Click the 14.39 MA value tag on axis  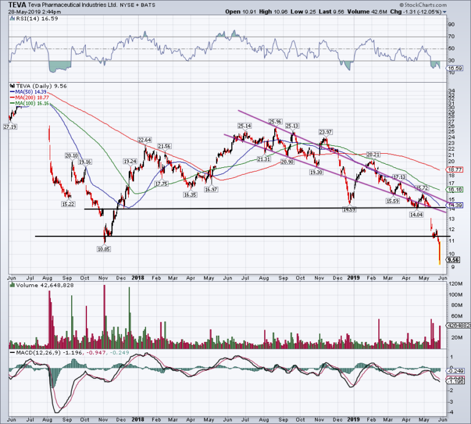coord(455,205)
